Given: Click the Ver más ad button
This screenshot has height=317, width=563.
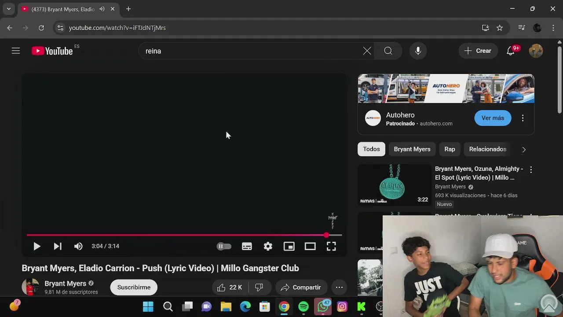Looking at the screenshot, I should [493, 118].
